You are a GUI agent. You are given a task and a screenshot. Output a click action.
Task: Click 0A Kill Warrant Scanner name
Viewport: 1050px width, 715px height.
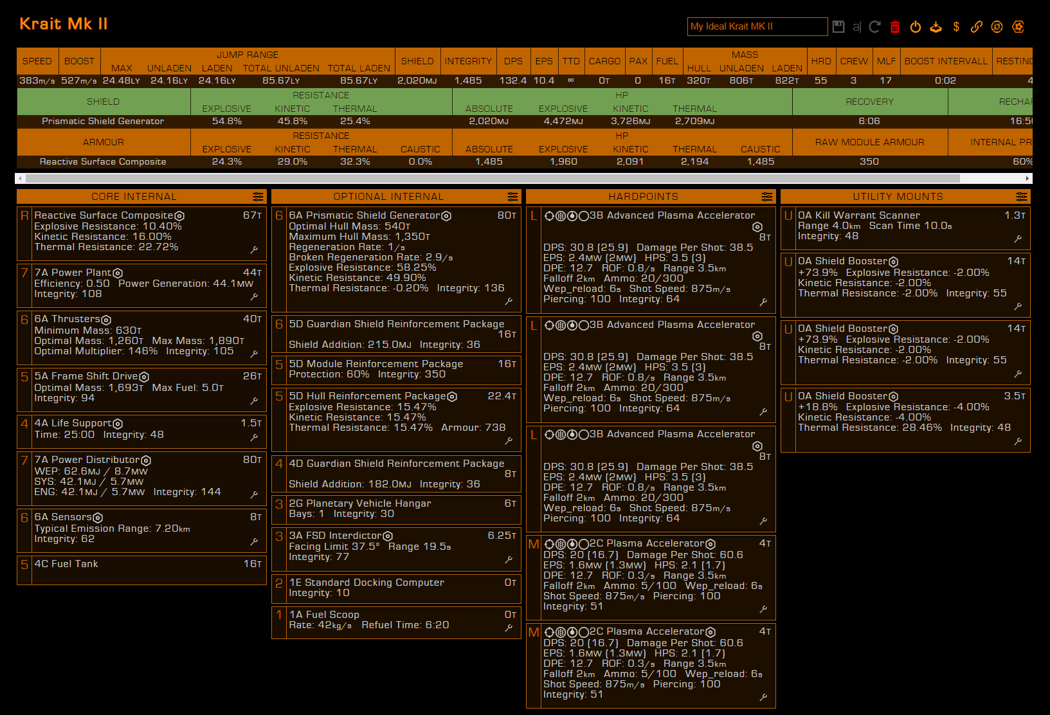[x=858, y=215]
